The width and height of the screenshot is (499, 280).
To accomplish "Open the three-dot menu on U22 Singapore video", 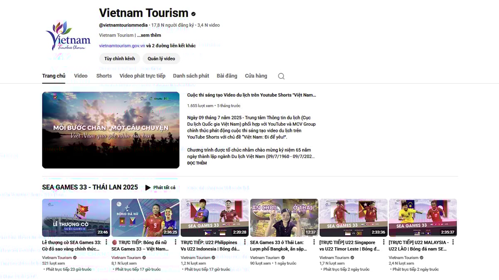I will coord(383,242).
